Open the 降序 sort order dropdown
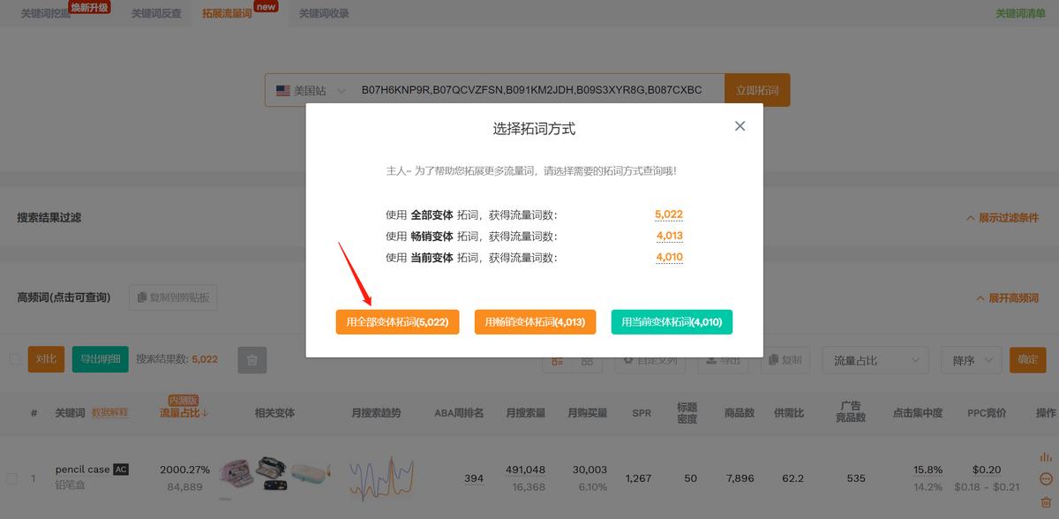The height and width of the screenshot is (519, 1059). (971, 360)
